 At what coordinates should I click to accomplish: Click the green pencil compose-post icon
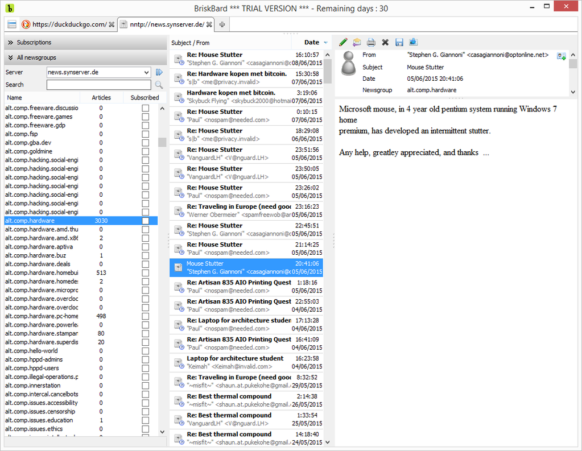pos(343,42)
